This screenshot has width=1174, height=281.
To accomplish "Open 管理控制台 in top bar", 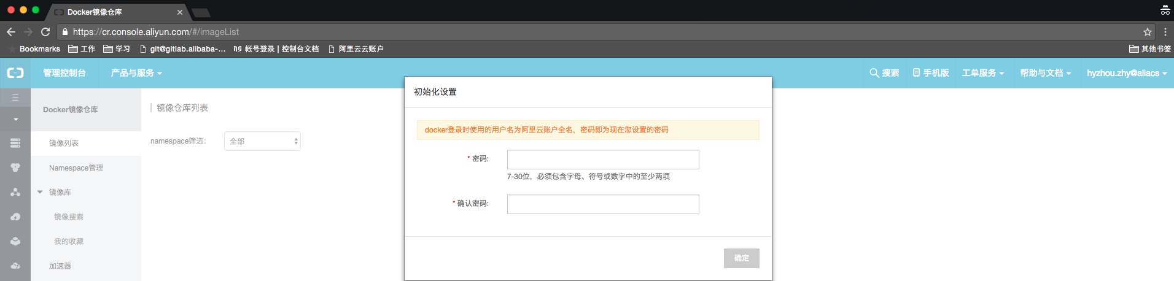I will tap(64, 73).
